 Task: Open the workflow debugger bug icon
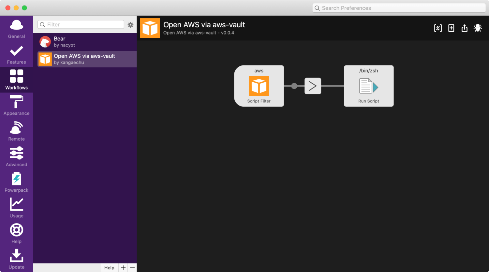click(x=478, y=28)
